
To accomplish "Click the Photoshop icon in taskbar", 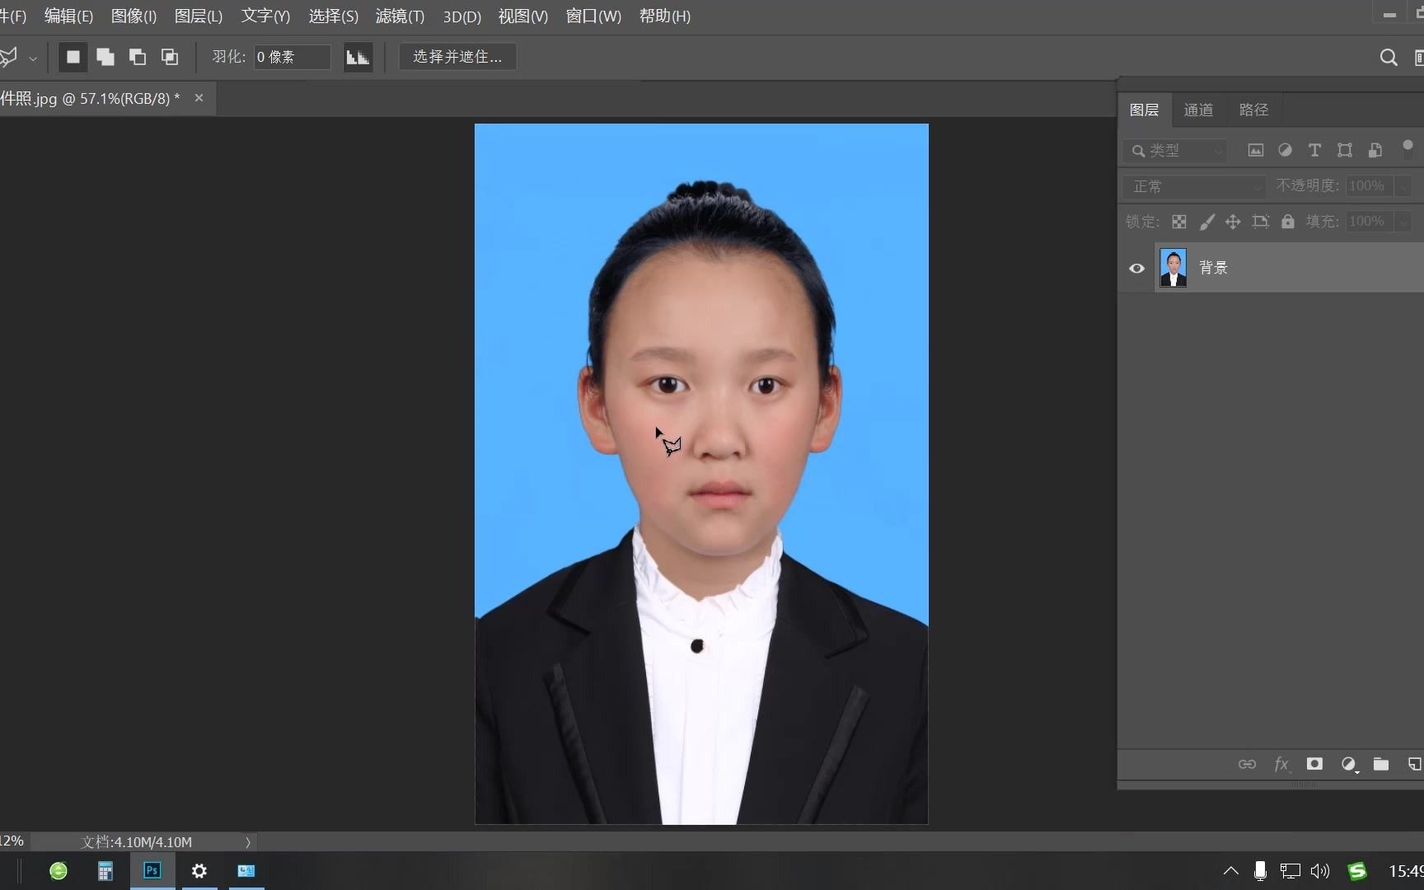I will click(x=152, y=871).
